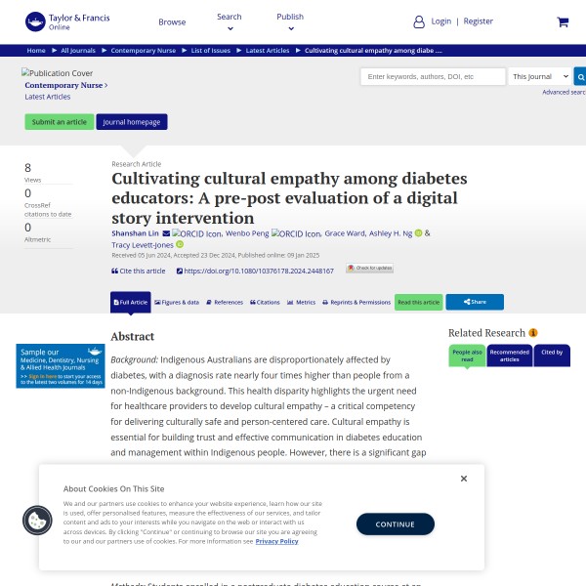Click the Check for updates badge
The image size is (586, 586).
(370, 269)
